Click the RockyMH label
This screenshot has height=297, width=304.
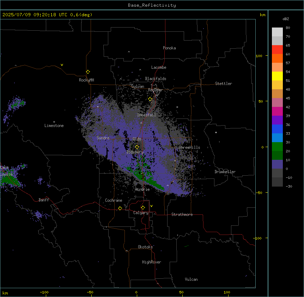click(x=86, y=80)
